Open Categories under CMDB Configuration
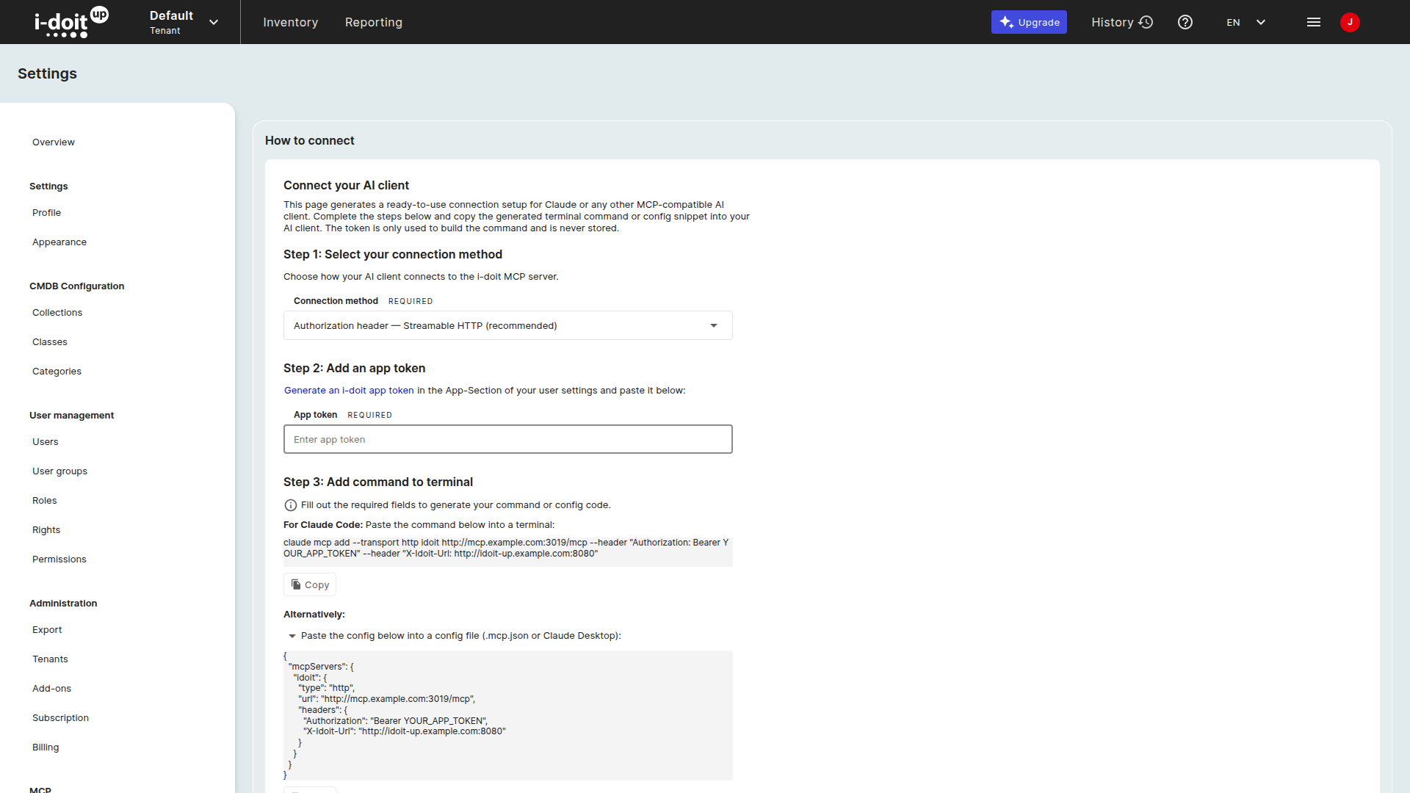This screenshot has height=793, width=1410. [x=57, y=372]
